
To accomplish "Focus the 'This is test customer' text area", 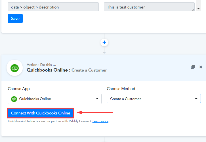I will tap(149, 7).
